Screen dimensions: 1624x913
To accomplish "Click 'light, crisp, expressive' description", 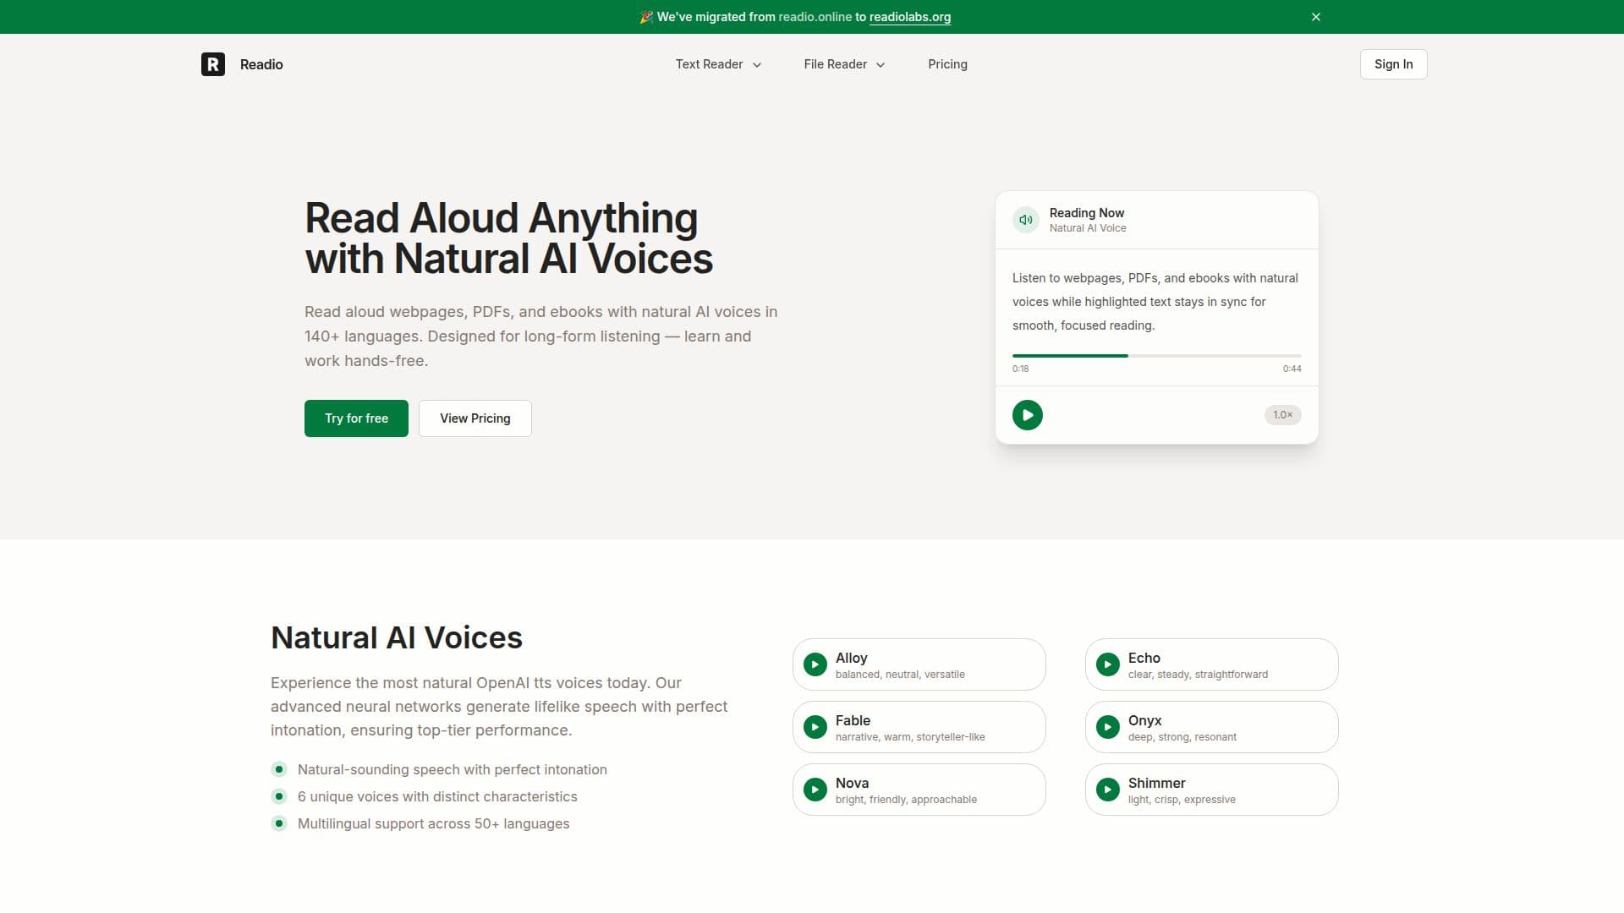I will pyautogui.click(x=1182, y=800).
